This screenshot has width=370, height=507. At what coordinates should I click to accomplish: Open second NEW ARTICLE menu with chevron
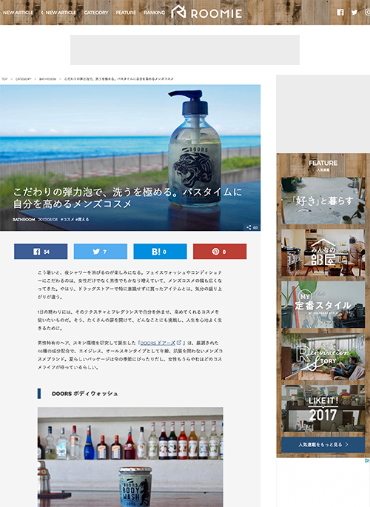(58, 13)
